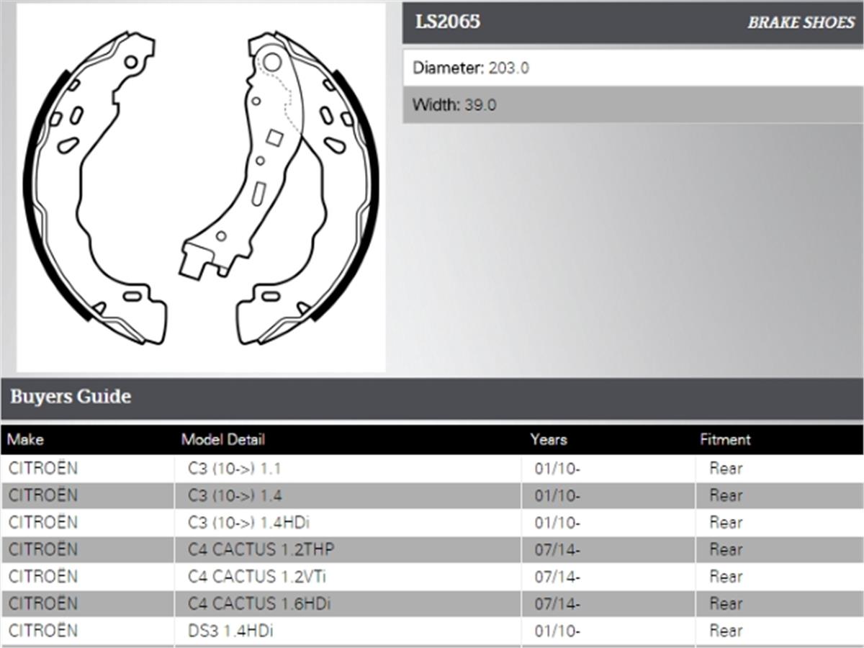This screenshot has width=864, height=648.
Task: Select the LS2065 part number heading
Action: point(447,22)
